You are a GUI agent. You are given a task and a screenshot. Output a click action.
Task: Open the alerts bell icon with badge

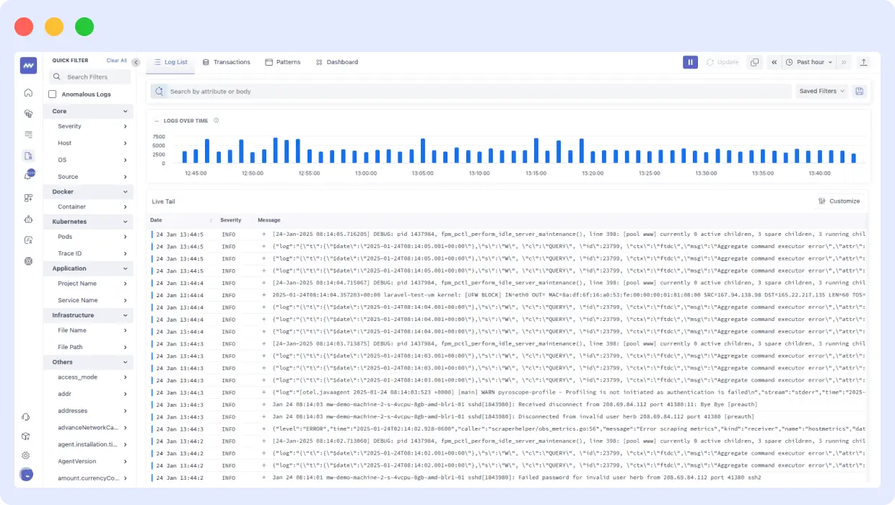(28, 175)
